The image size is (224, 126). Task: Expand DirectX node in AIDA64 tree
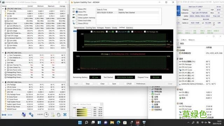coord(150,94)
